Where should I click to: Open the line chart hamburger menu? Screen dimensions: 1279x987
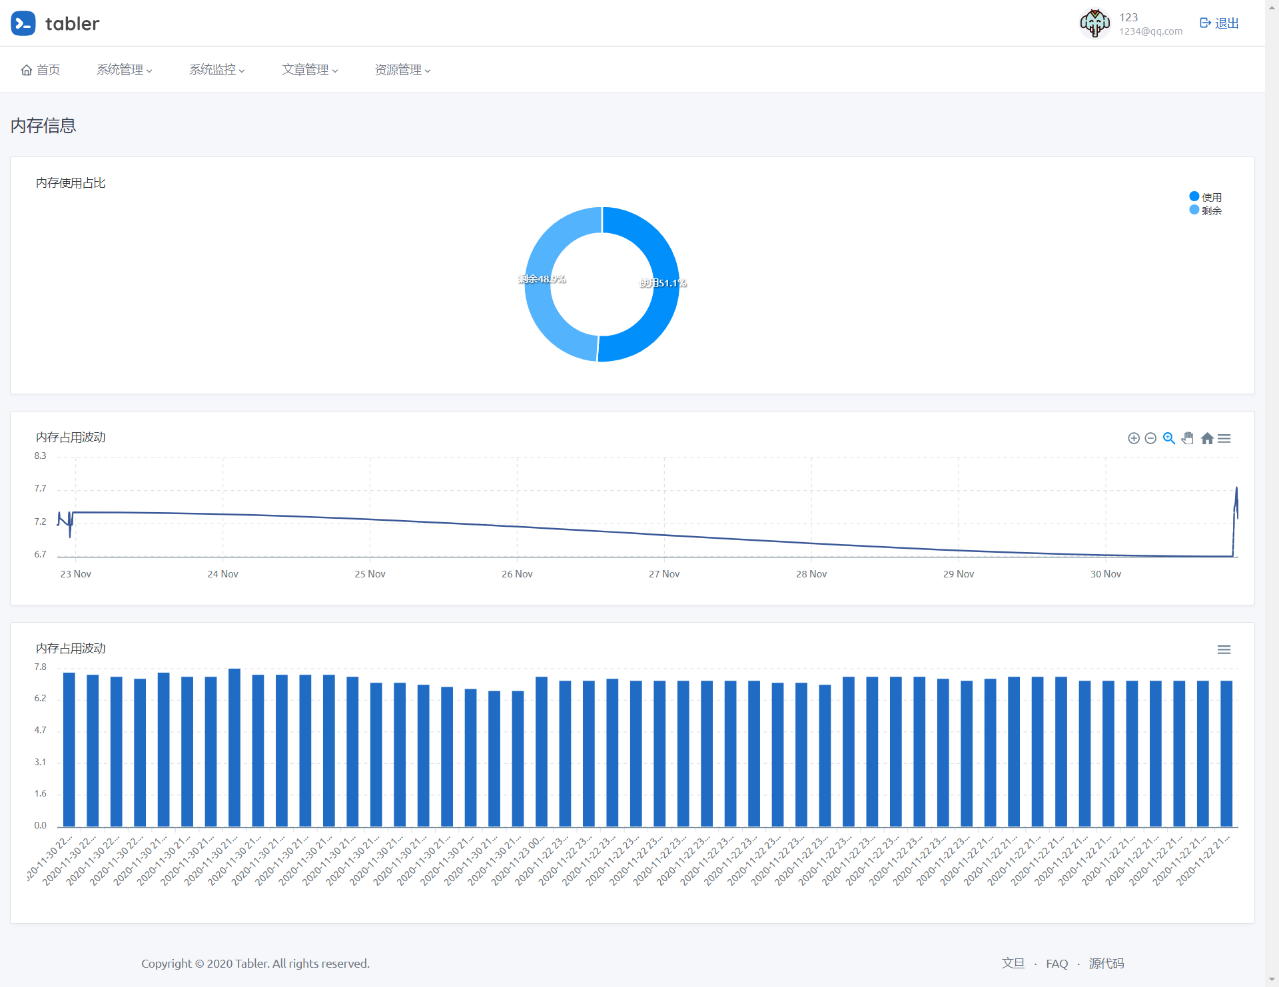click(1224, 438)
